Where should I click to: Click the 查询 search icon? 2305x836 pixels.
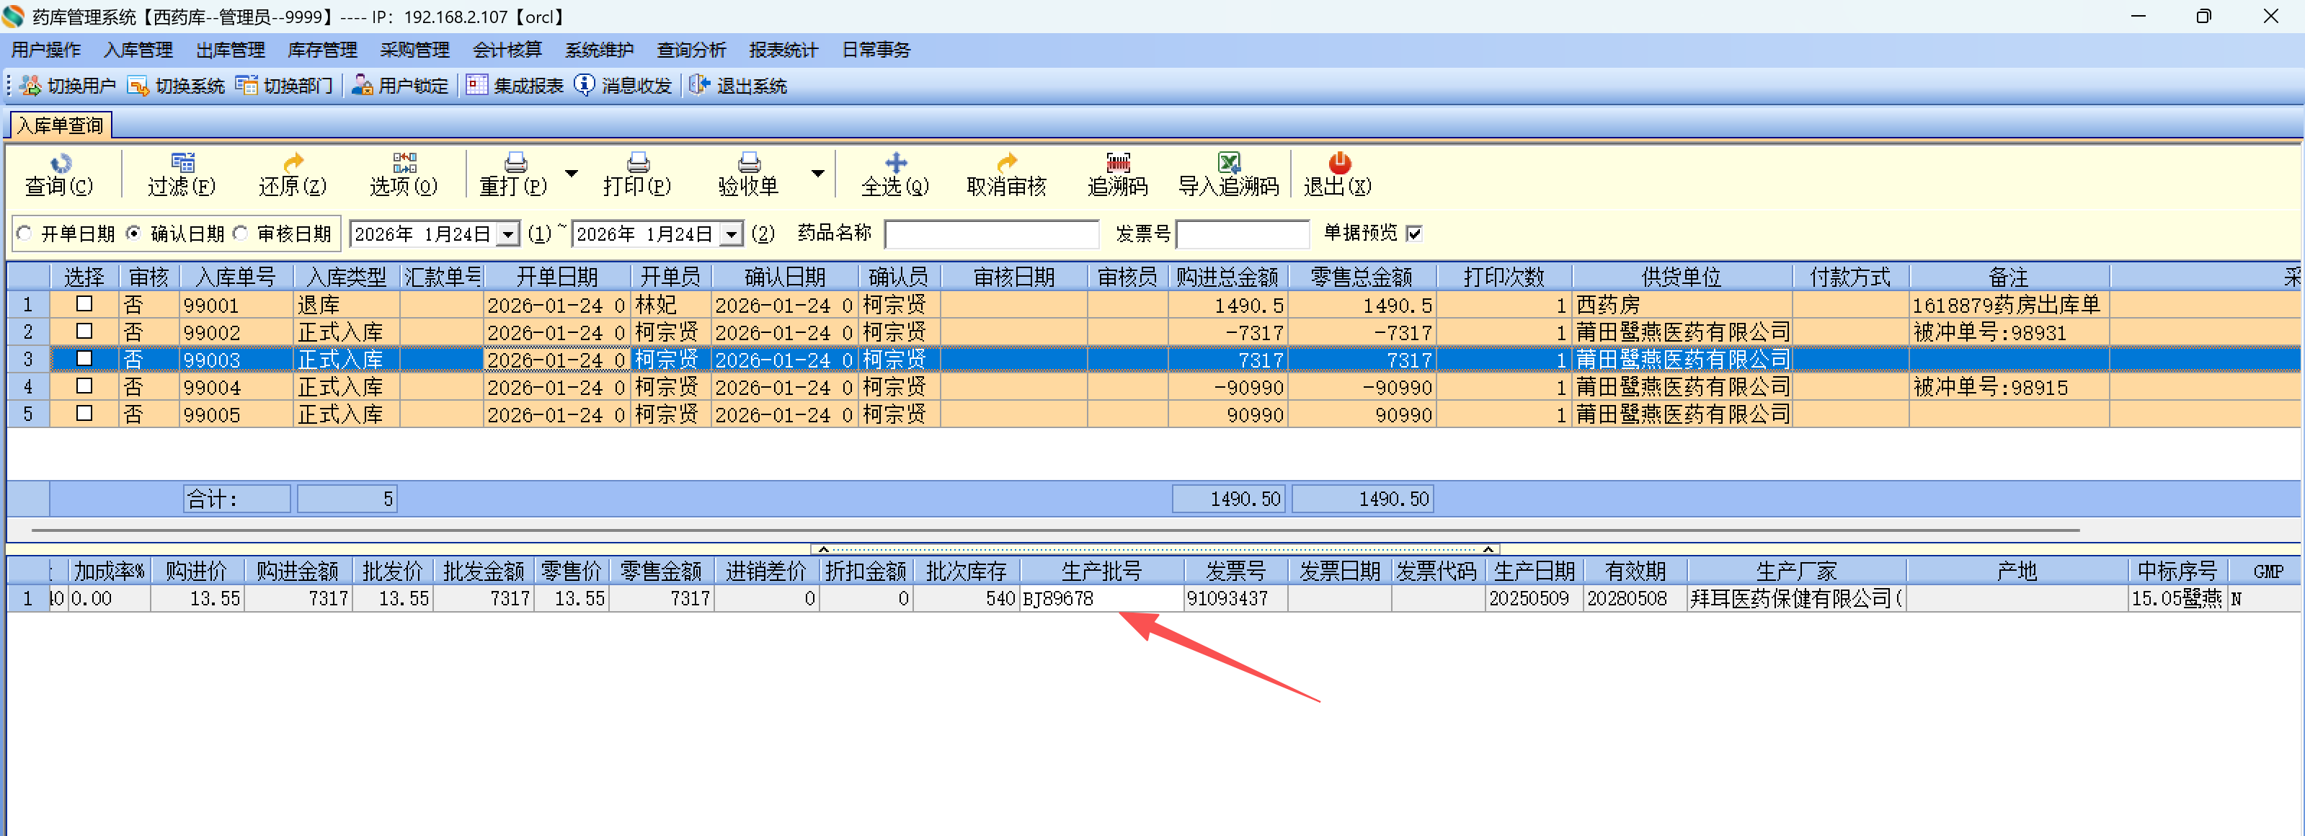pos(60,163)
